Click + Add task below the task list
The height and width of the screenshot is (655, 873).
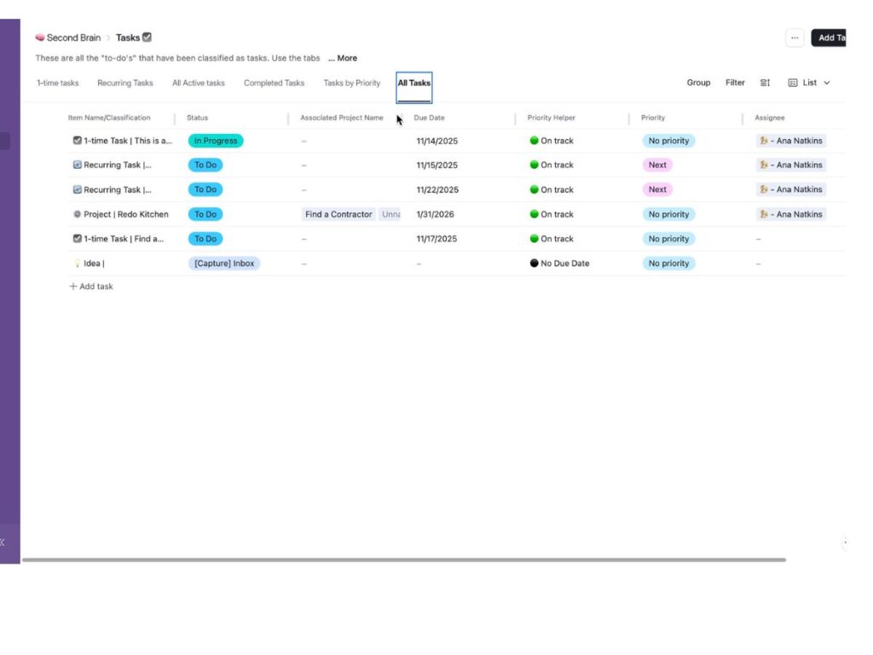[x=90, y=286]
